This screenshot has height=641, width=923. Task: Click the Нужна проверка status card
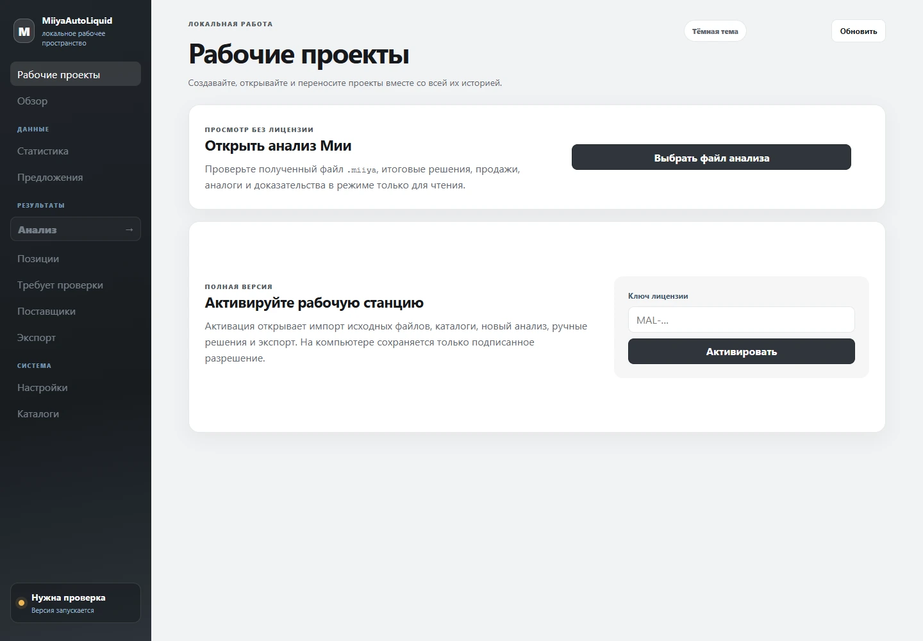(76, 603)
